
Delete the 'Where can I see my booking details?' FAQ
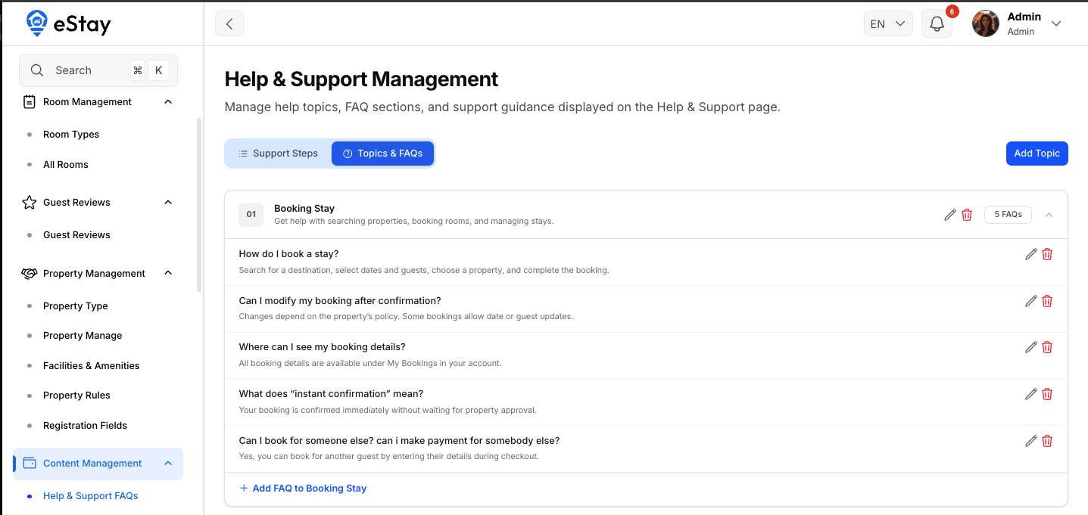click(x=1047, y=347)
